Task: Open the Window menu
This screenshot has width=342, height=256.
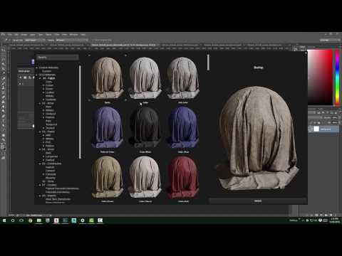Action: [73, 35]
